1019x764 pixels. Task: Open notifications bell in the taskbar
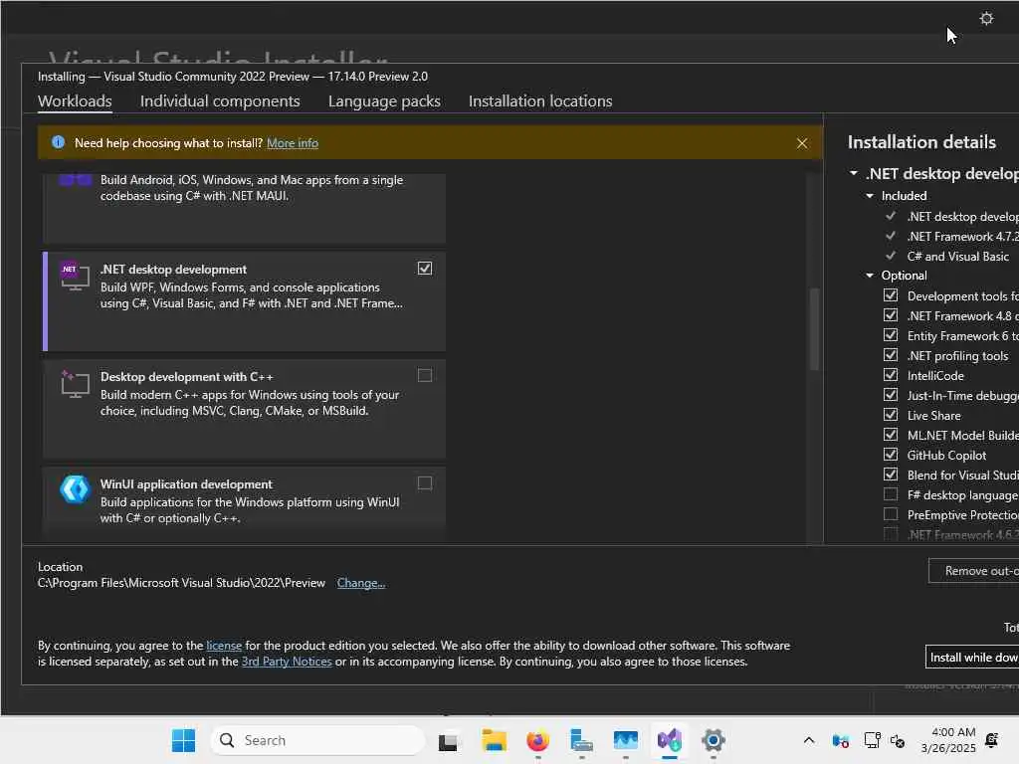coord(992,740)
